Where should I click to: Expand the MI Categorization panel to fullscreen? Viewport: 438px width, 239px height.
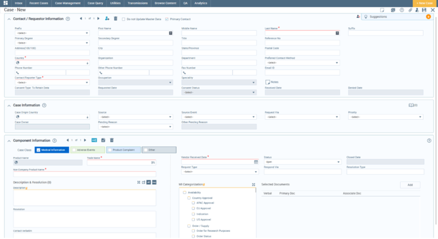point(253,185)
